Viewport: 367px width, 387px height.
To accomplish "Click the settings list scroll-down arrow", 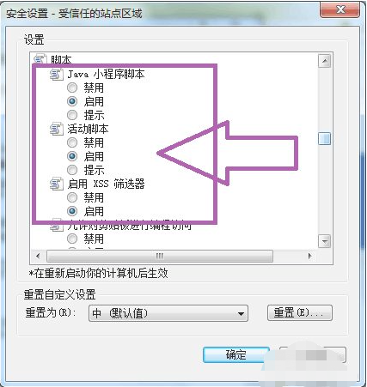I will [325, 241].
